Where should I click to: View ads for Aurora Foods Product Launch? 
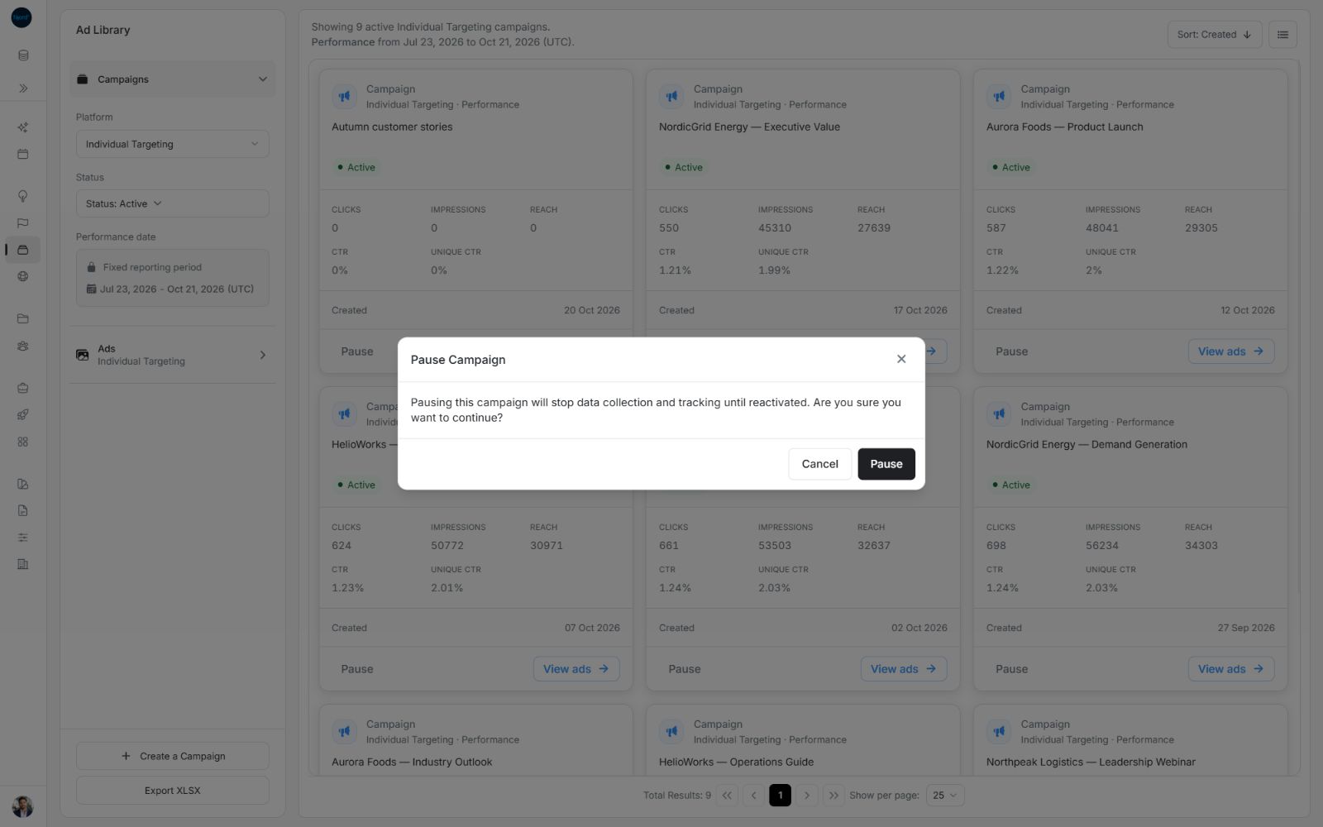coord(1230,351)
